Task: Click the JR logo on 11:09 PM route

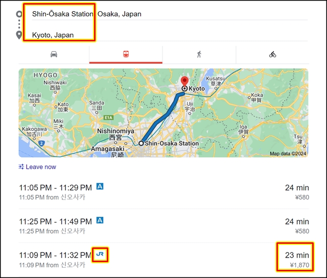Action: pyautogui.click(x=100, y=254)
